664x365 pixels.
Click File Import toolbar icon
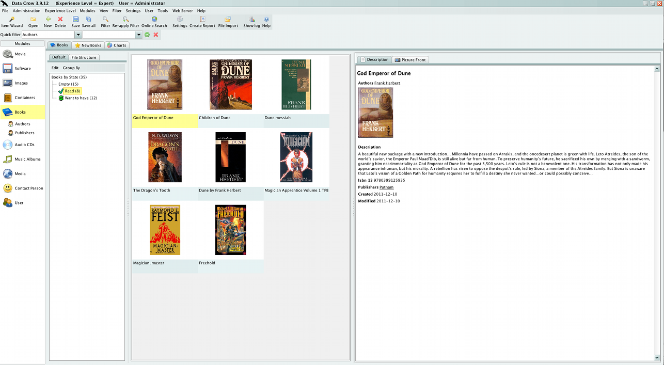228,22
